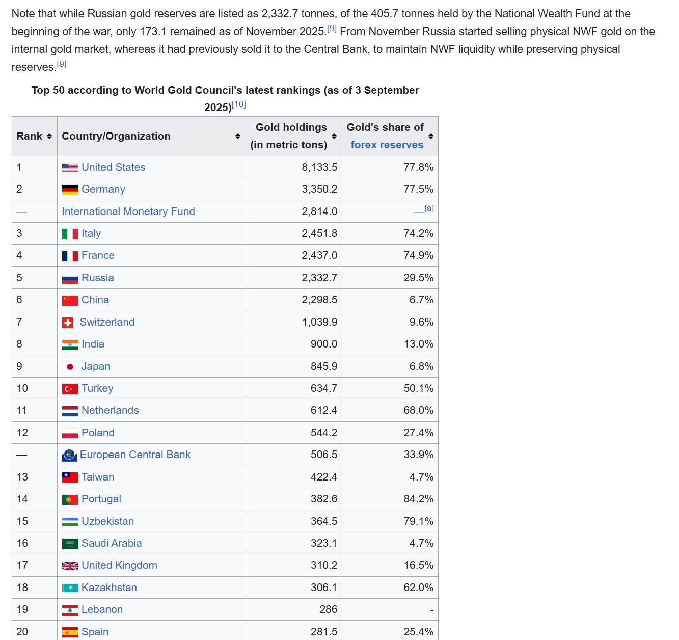
Task: Open citation [10] in the table caption
Action: click(x=239, y=104)
